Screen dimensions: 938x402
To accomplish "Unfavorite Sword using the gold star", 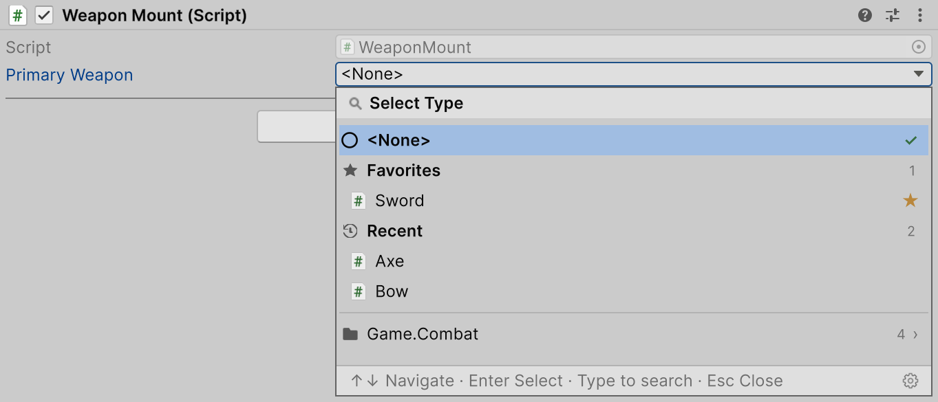I will point(910,201).
